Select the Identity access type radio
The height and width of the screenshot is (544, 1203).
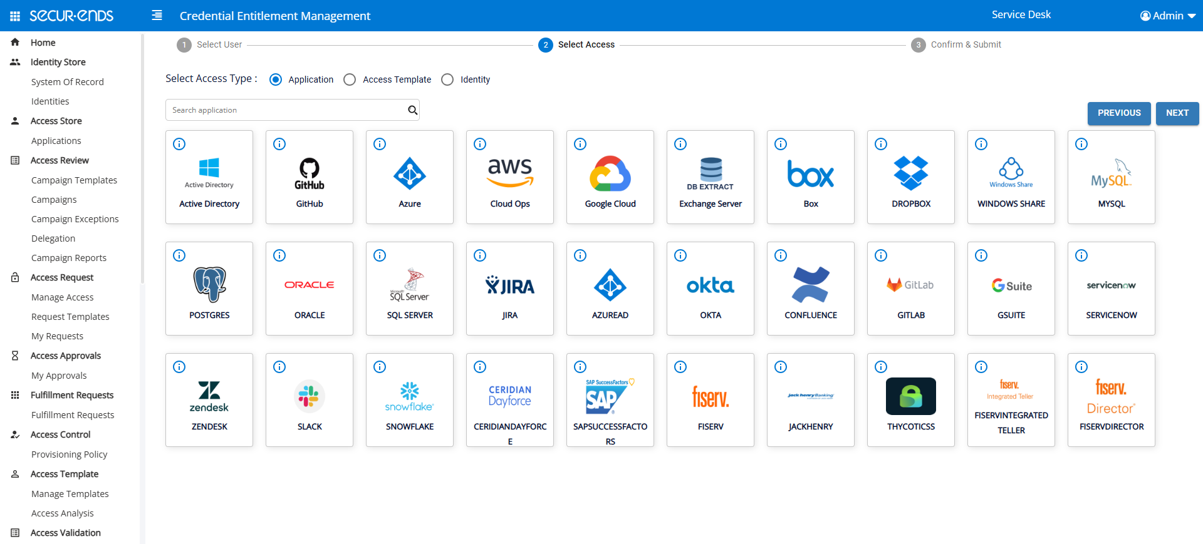(447, 80)
